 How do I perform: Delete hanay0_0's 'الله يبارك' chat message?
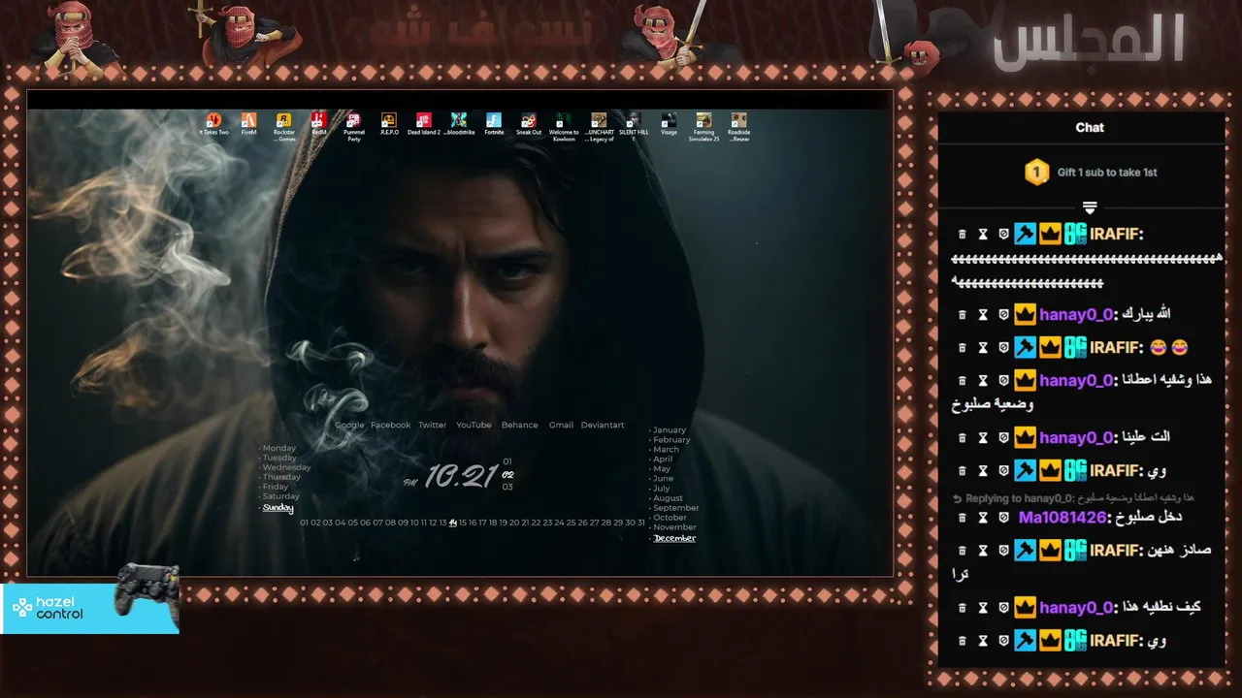coord(962,315)
